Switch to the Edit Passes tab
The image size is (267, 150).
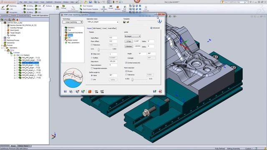97,28
